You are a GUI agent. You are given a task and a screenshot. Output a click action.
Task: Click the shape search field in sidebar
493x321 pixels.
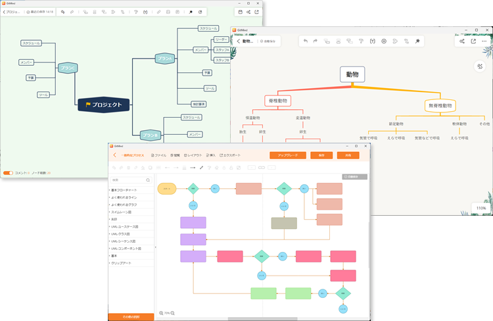(131, 180)
